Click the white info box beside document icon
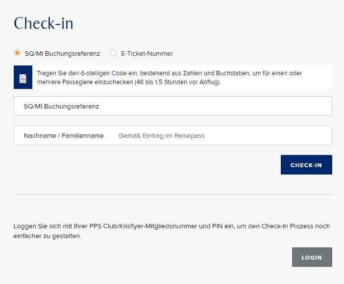This screenshot has width=344, height=284. pos(182,77)
